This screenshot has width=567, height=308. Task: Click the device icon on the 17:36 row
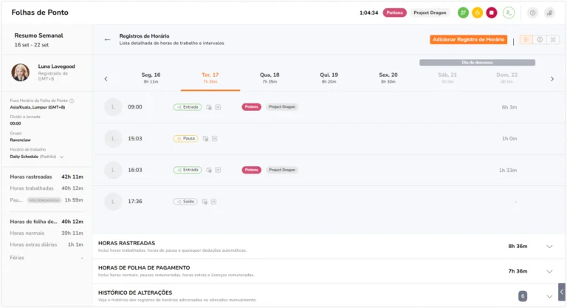[x=205, y=202]
